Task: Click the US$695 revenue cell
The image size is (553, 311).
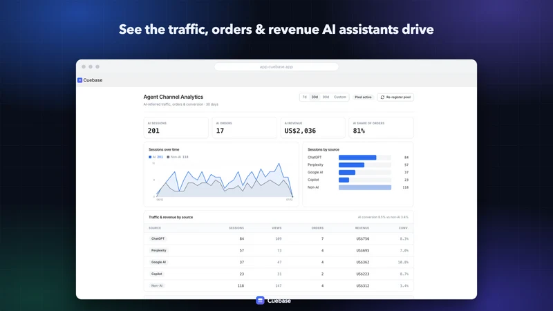Action: [362, 250]
